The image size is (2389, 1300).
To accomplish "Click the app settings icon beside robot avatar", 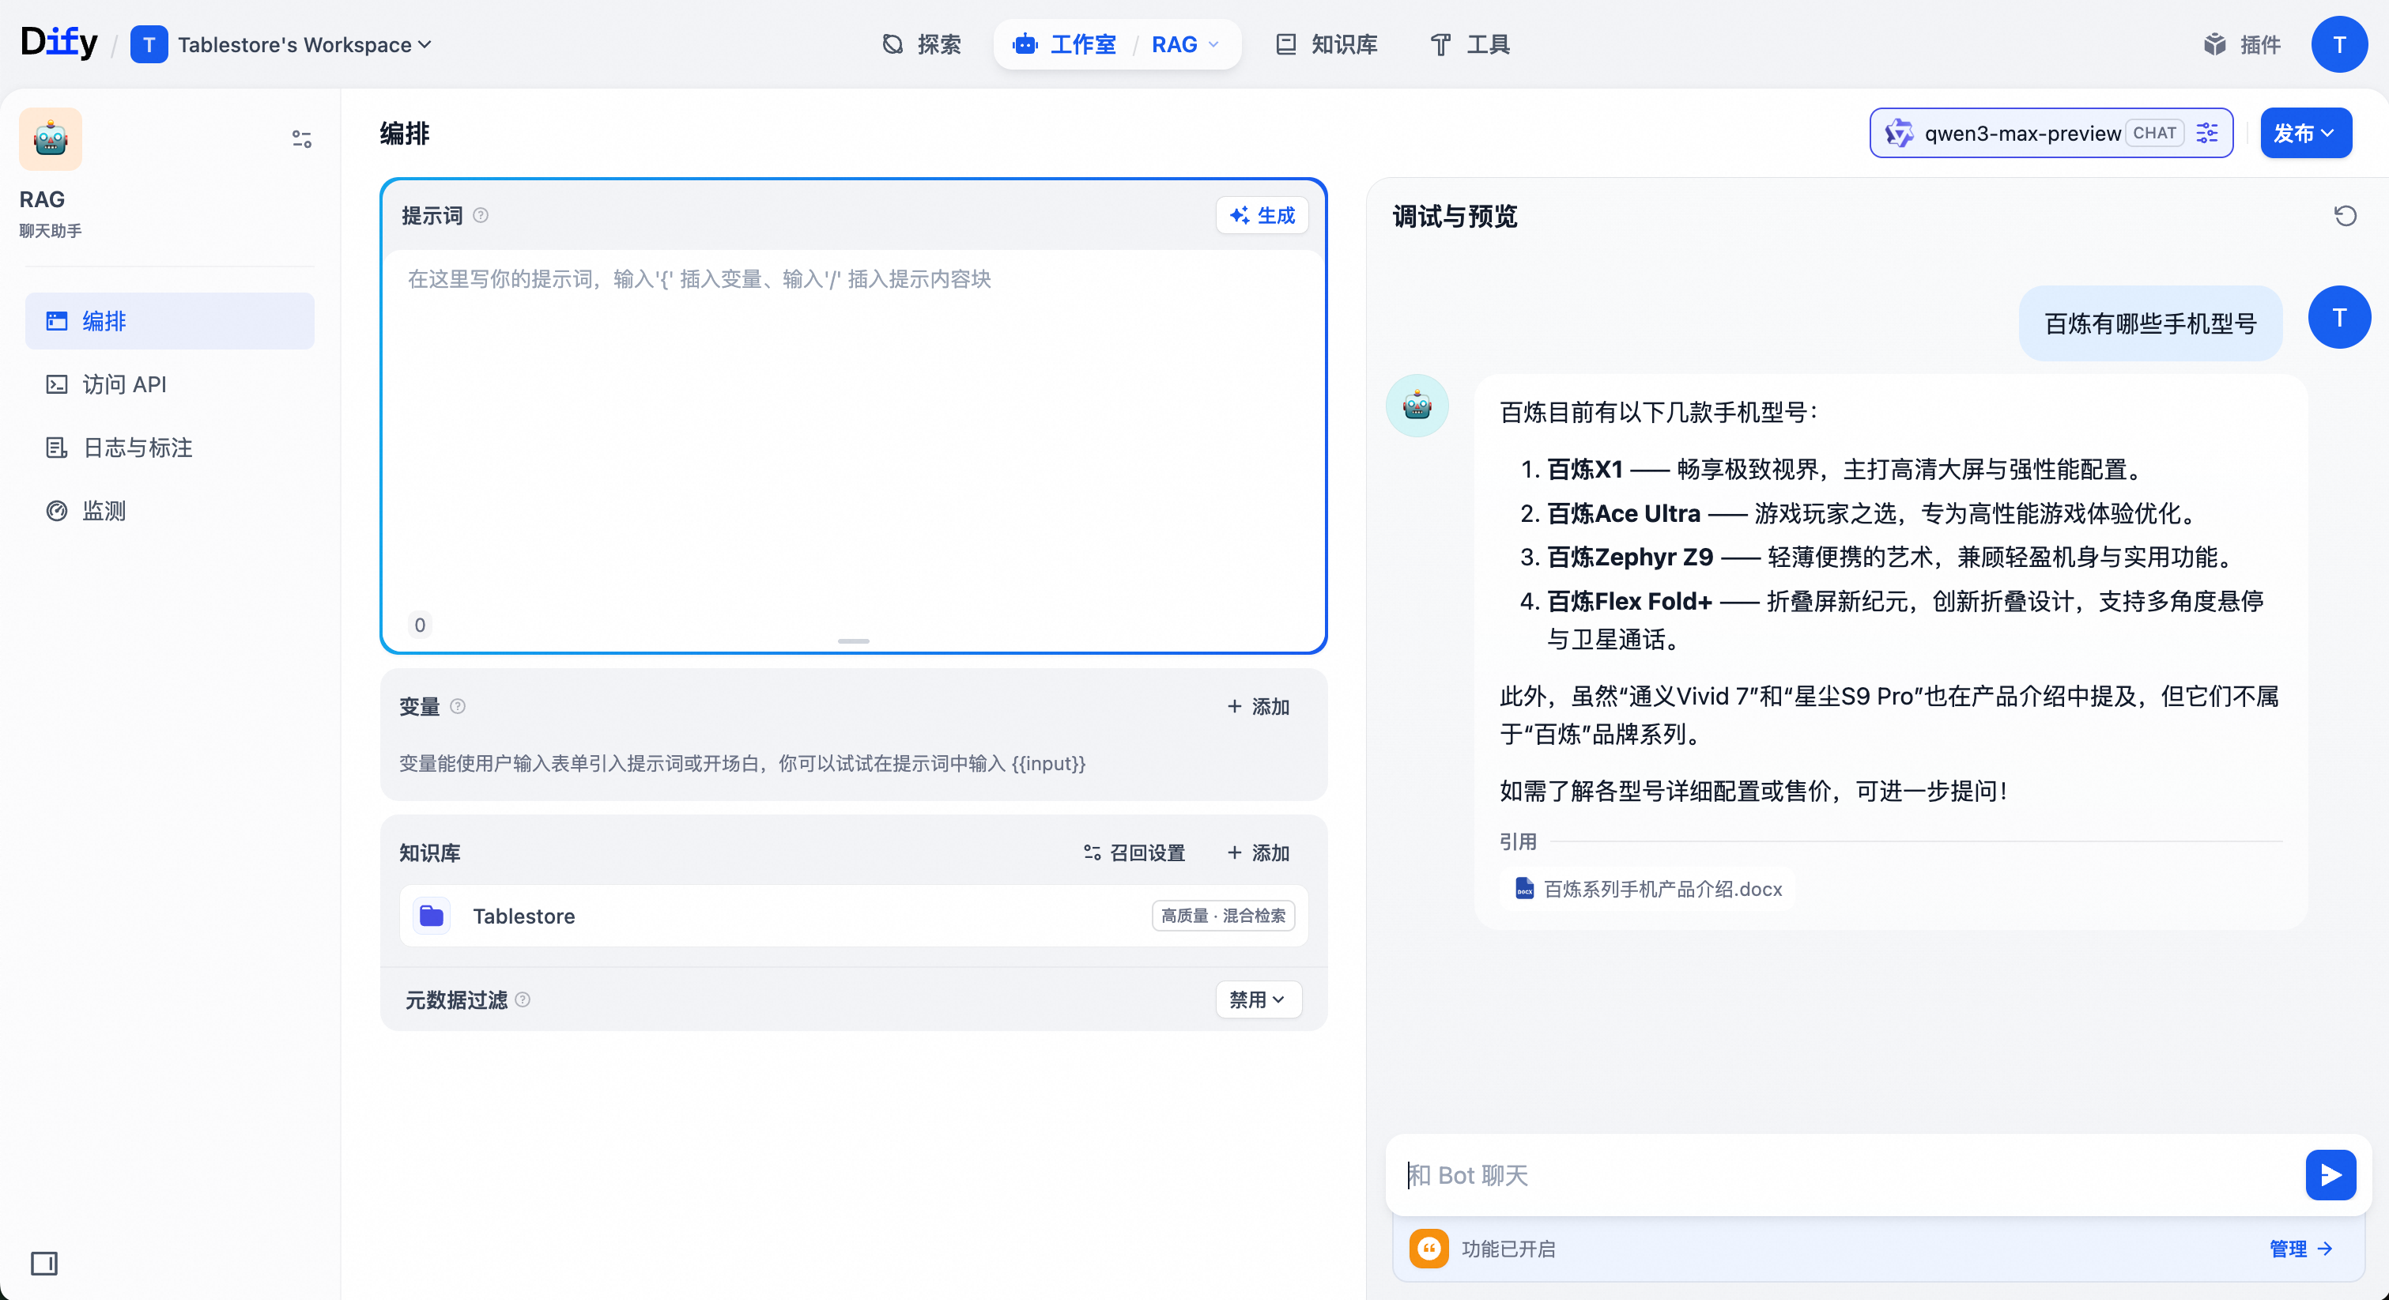I will tap(301, 139).
